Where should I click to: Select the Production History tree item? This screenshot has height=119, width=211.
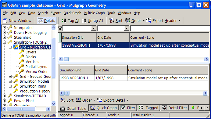click(x=35, y=91)
